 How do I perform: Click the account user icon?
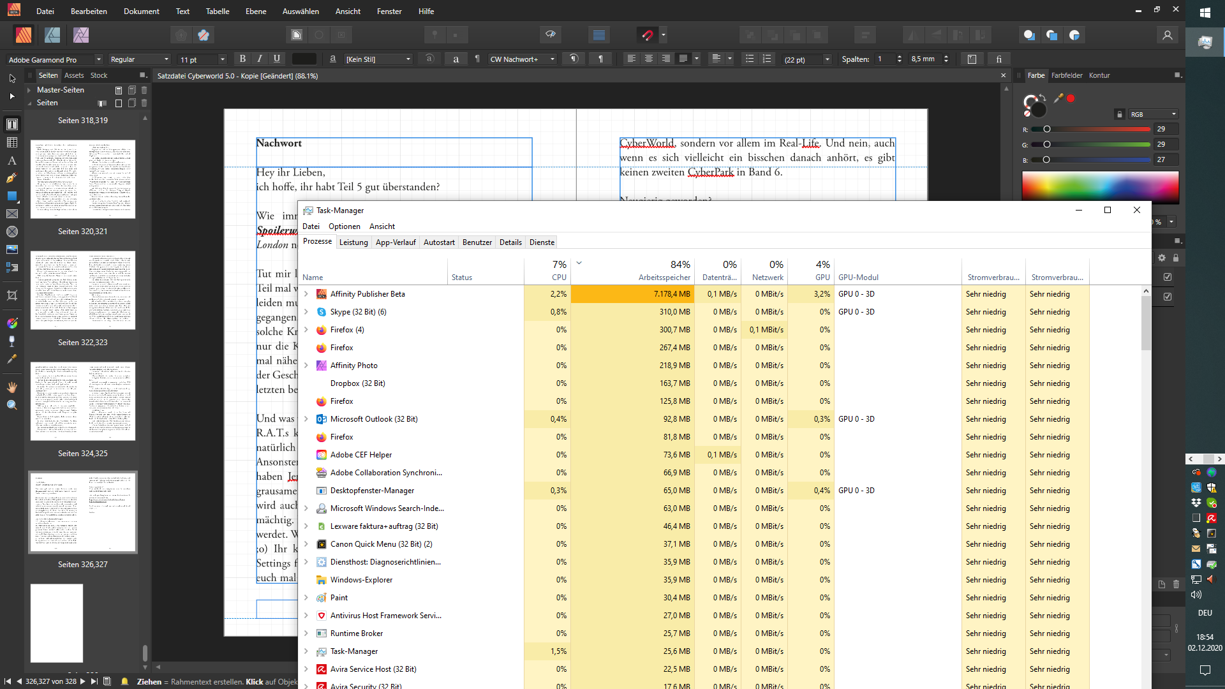point(1167,35)
